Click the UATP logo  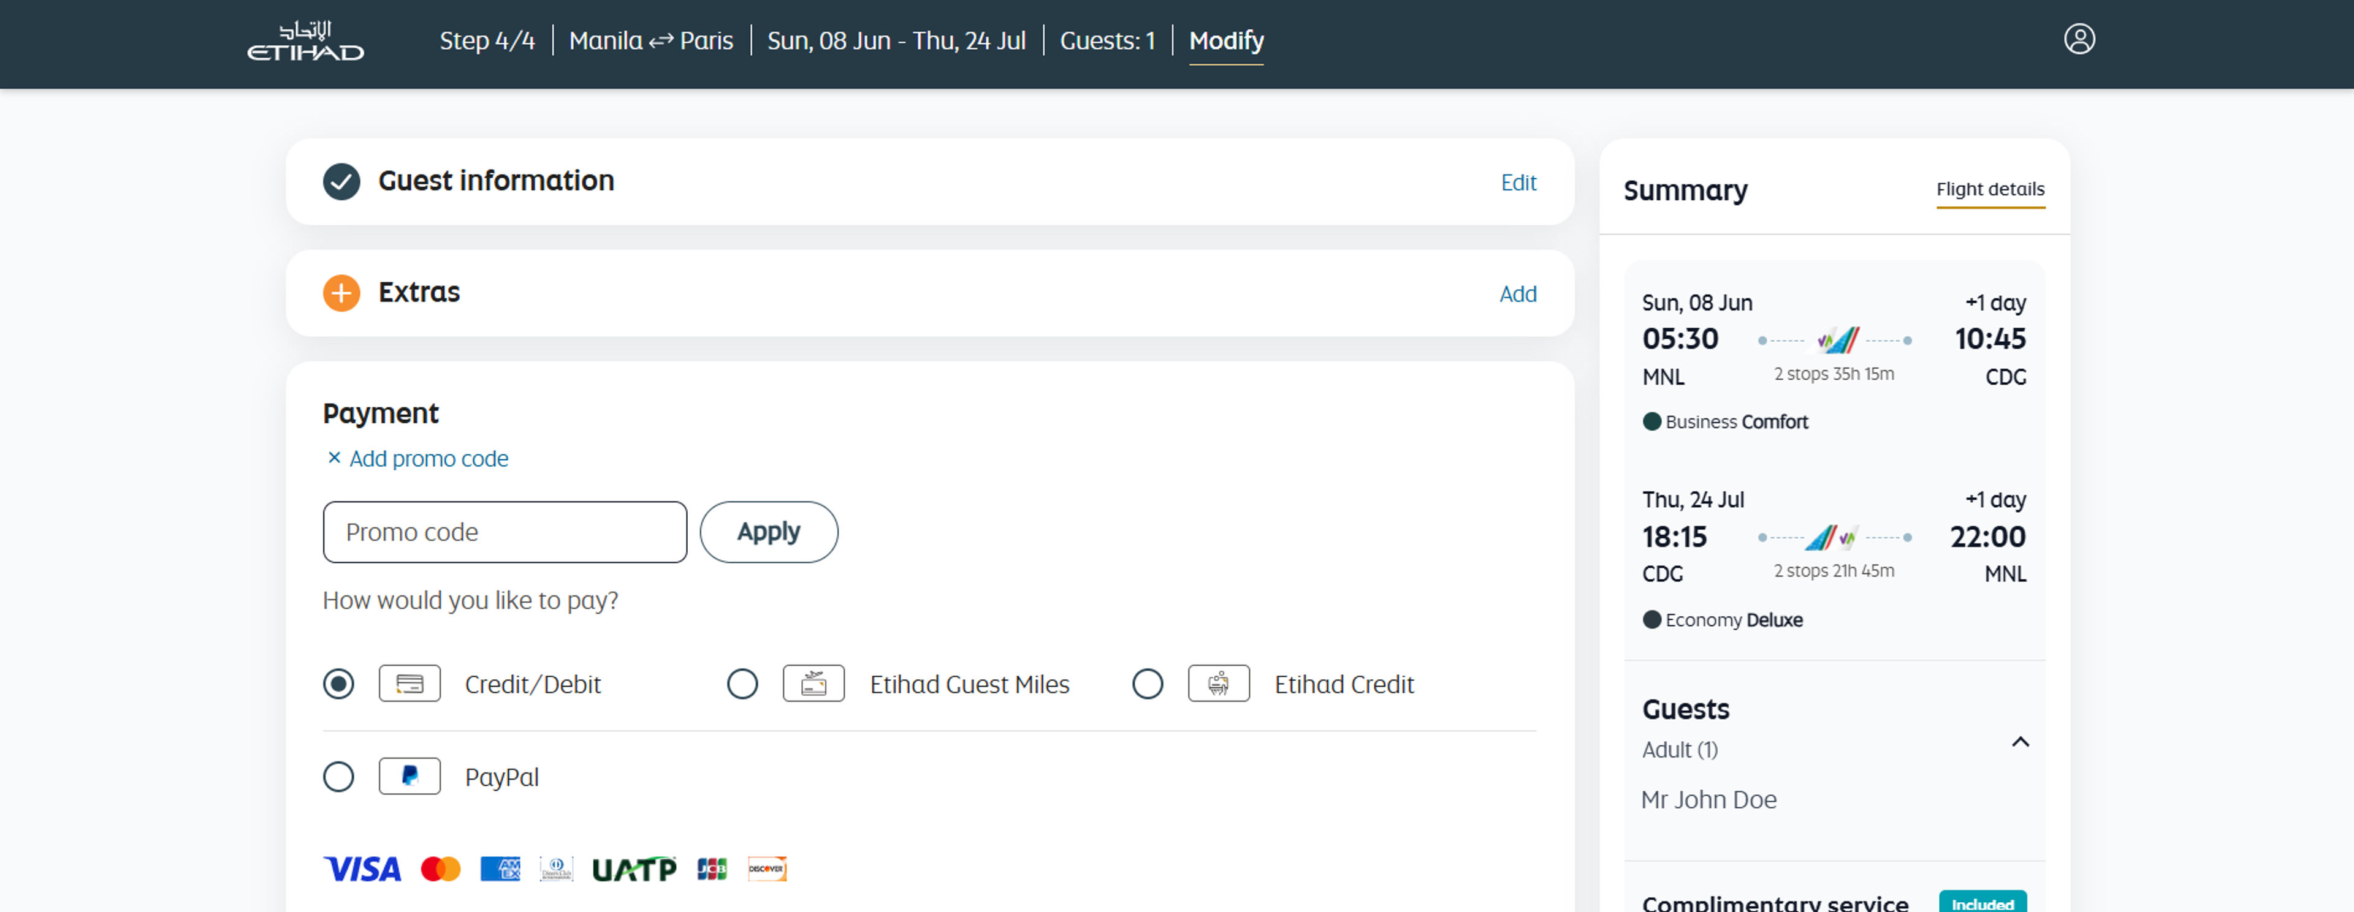[x=634, y=869]
